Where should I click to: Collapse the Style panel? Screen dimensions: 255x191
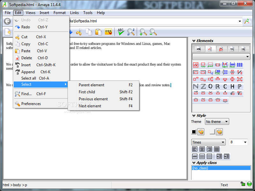(194, 116)
